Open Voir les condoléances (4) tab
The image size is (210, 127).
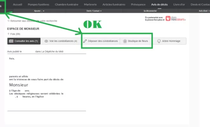pyautogui.click(x=61, y=41)
